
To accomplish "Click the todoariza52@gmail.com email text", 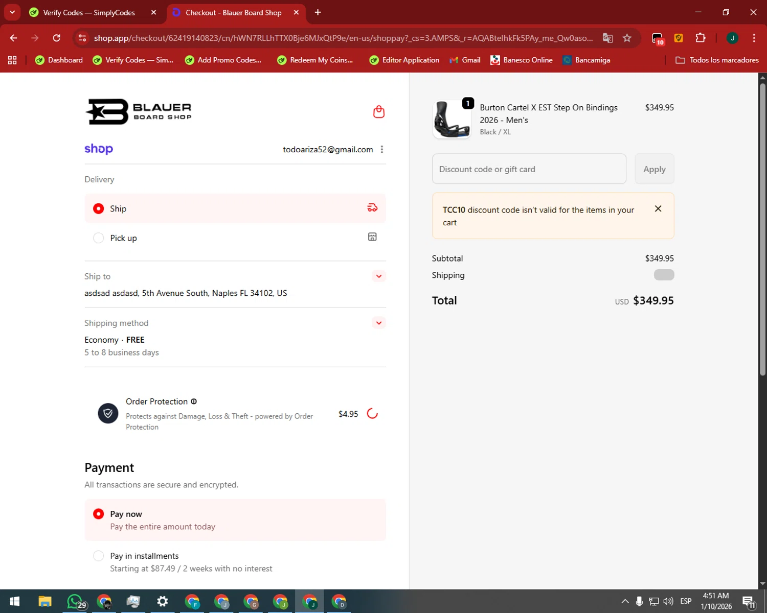I will point(328,149).
